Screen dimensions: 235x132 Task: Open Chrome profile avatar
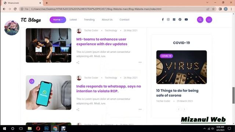tap(226, 9)
